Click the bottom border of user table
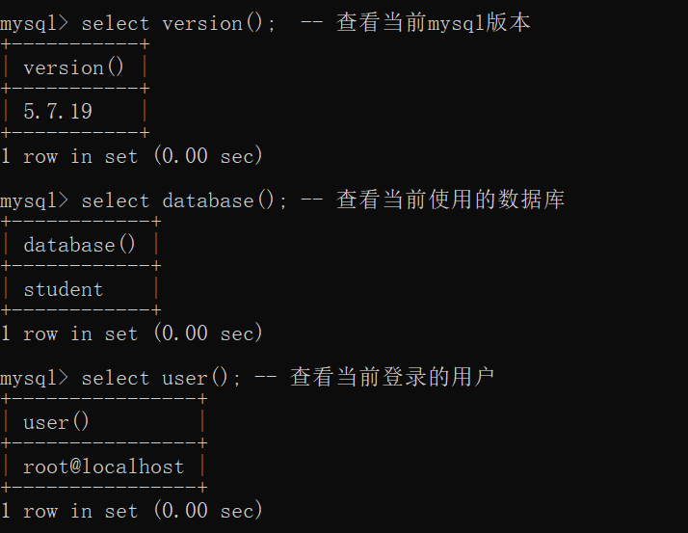This screenshot has height=533, width=688. [104, 487]
